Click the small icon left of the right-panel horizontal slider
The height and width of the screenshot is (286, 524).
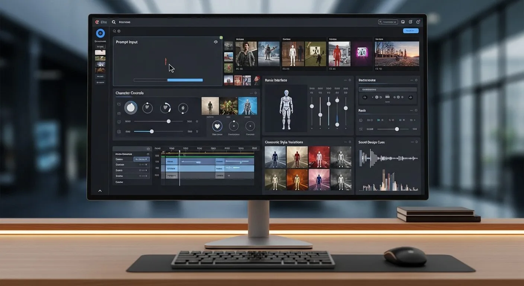[361, 129]
